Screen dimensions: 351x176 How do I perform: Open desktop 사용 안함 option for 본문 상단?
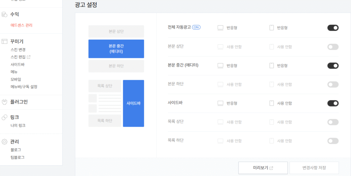point(234,47)
